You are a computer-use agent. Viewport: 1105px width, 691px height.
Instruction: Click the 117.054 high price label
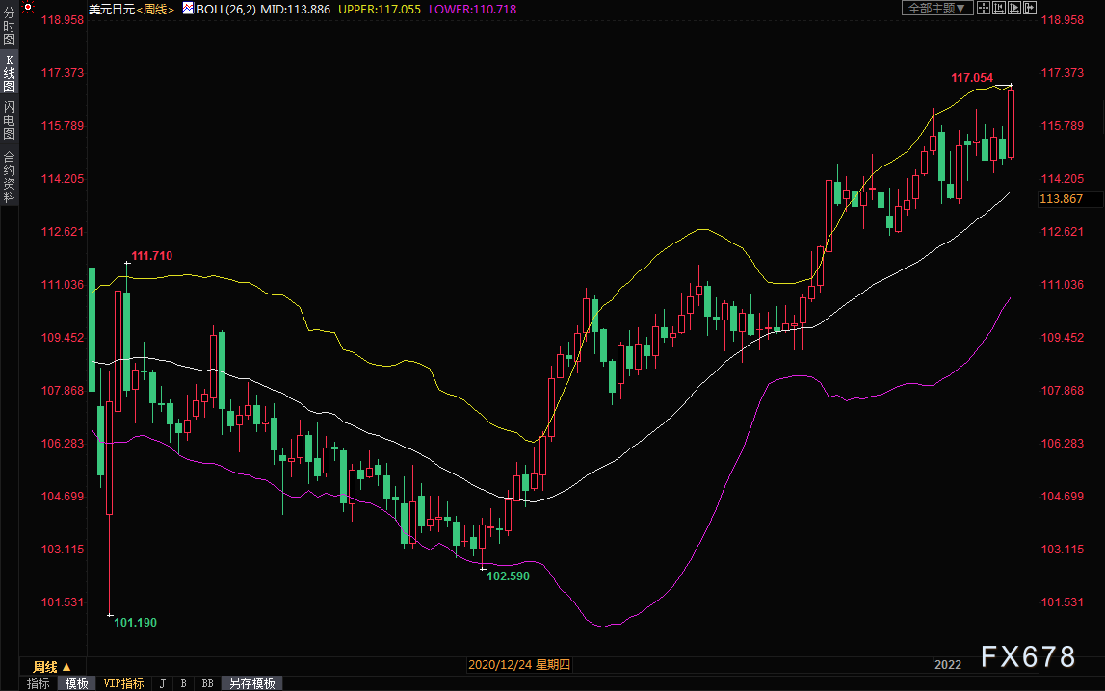(x=972, y=78)
